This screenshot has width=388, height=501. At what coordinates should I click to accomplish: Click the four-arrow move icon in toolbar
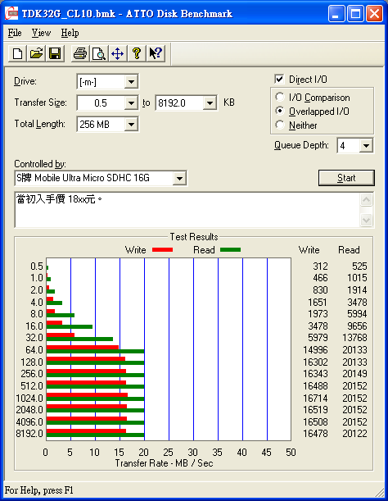117,53
